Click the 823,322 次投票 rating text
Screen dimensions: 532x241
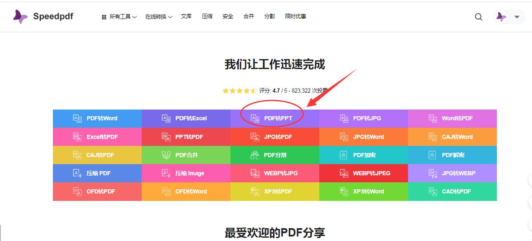point(310,91)
